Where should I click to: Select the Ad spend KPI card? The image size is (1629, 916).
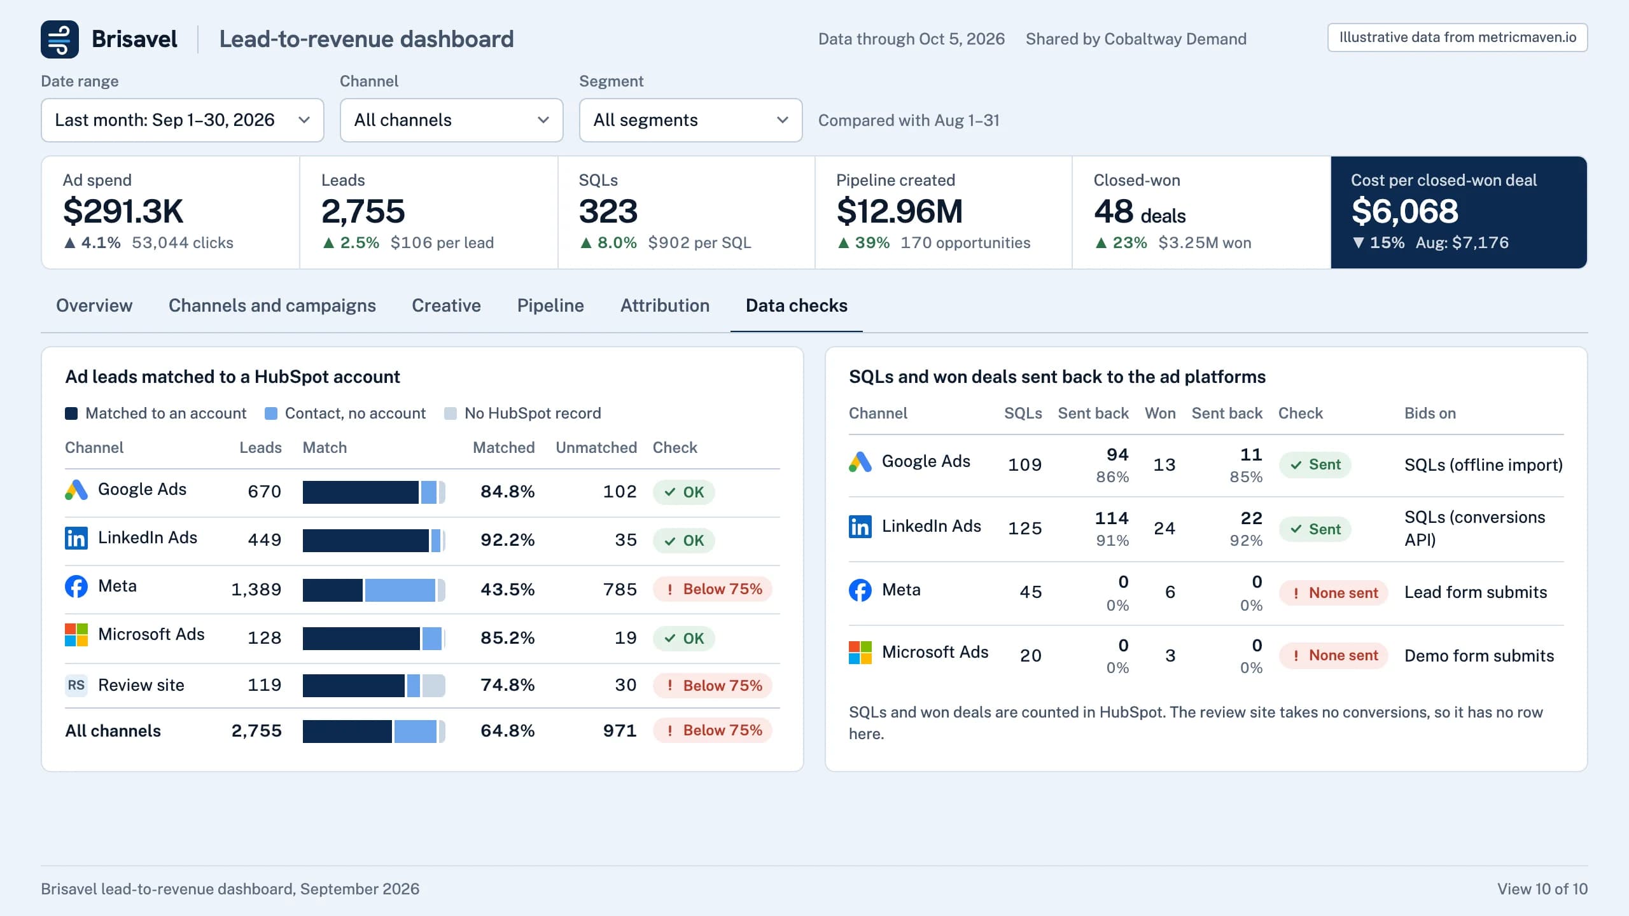(x=171, y=212)
